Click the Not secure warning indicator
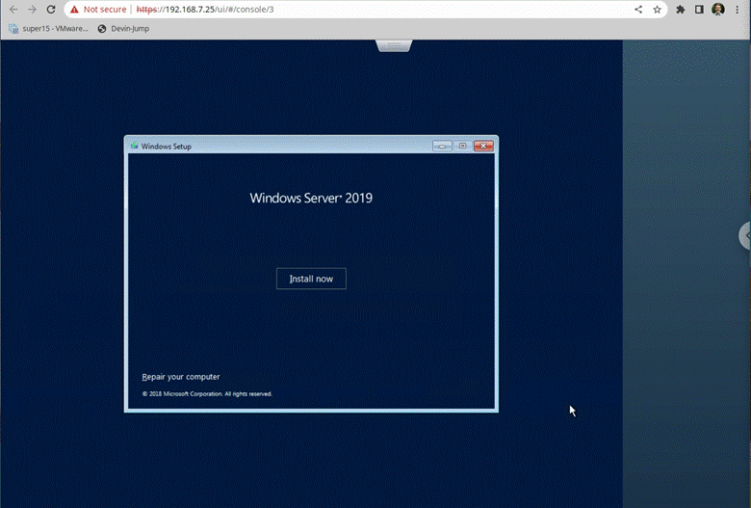The height and width of the screenshot is (508, 751). pos(98,9)
